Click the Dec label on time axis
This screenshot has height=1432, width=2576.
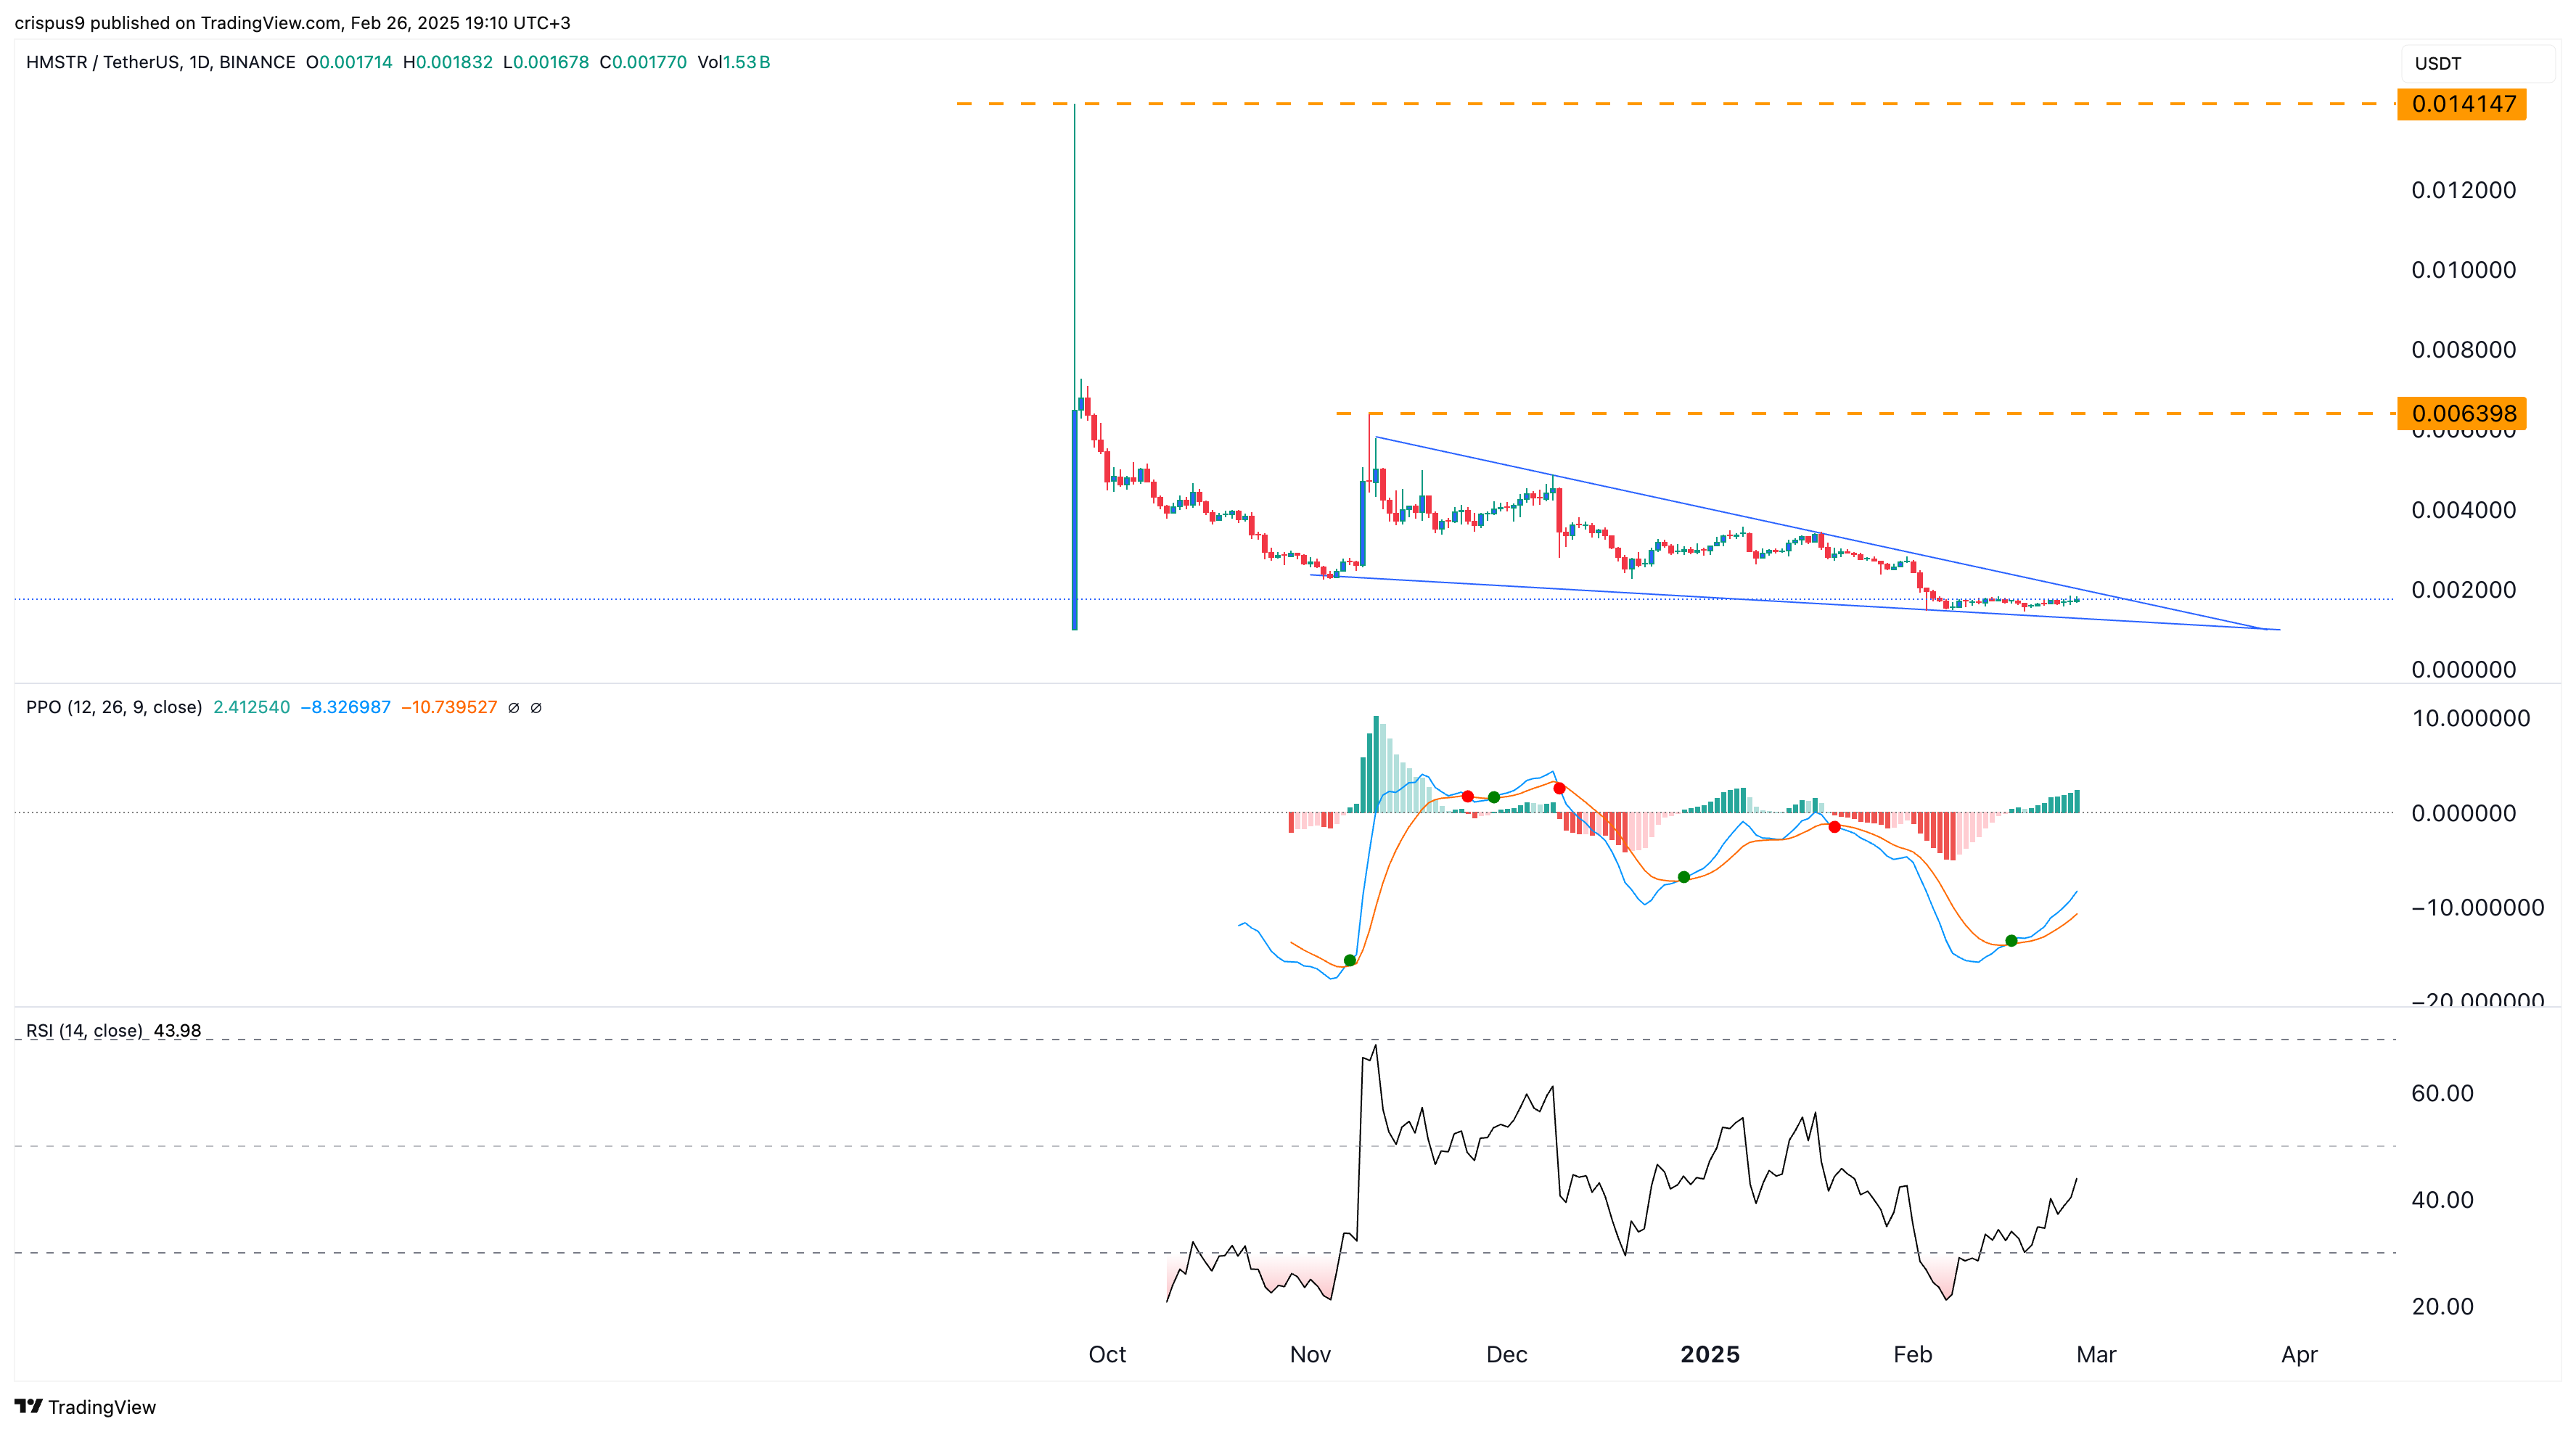[1507, 1354]
